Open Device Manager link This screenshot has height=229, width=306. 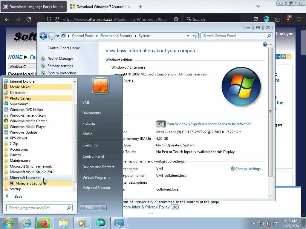click(60, 59)
